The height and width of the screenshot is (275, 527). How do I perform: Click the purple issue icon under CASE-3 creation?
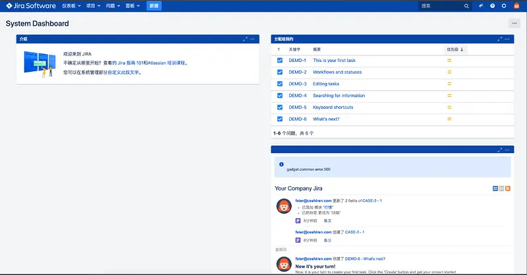298,240
